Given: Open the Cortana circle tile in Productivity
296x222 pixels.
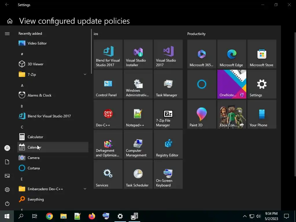Looking at the screenshot, I should pos(201,84).
